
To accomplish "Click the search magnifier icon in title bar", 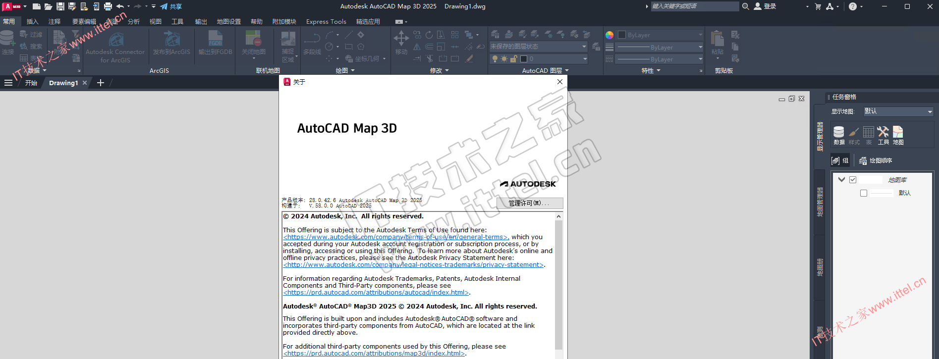I will (x=745, y=6).
